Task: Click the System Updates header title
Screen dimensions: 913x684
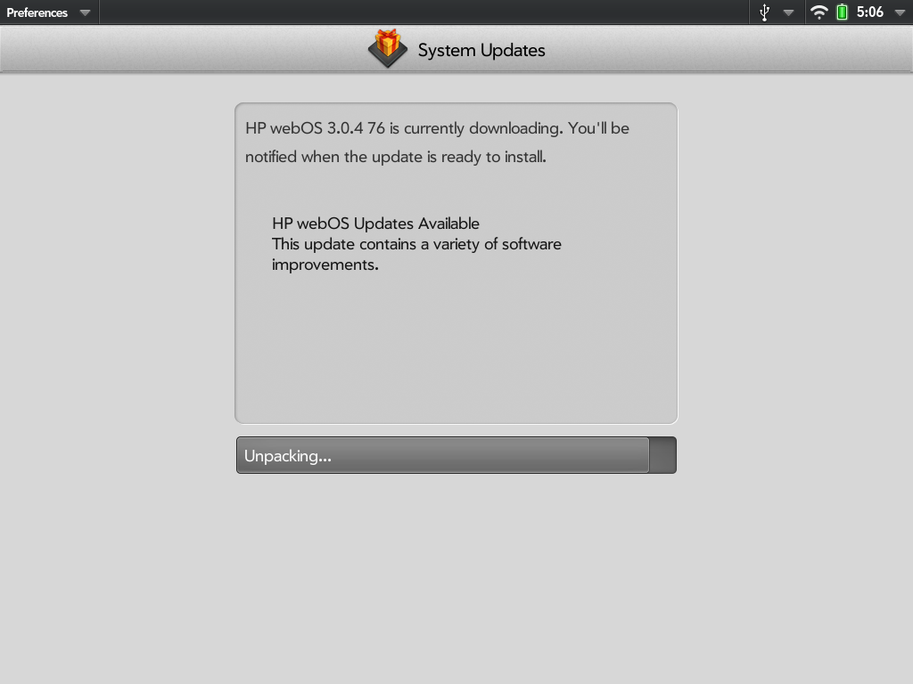Action: click(x=481, y=51)
